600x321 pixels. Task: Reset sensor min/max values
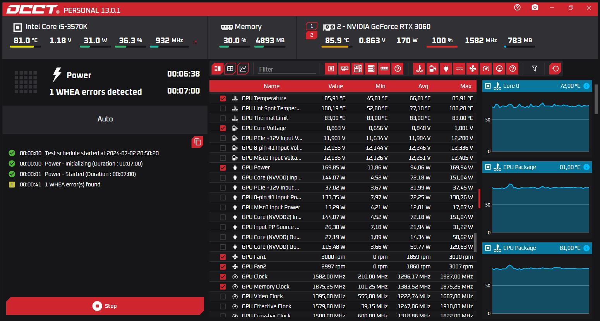tap(555, 69)
